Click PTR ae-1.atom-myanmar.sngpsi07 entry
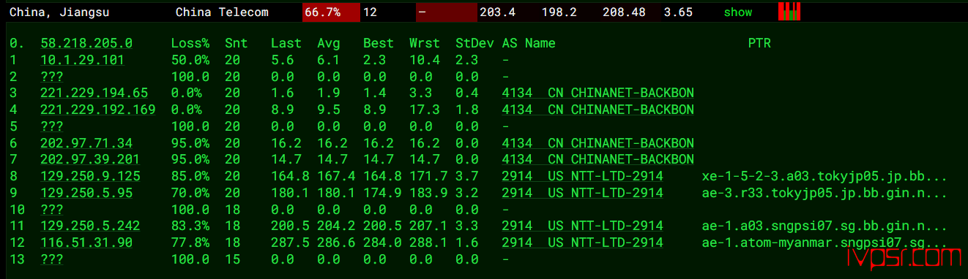Viewport: 968px width, 279px height. click(x=824, y=242)
